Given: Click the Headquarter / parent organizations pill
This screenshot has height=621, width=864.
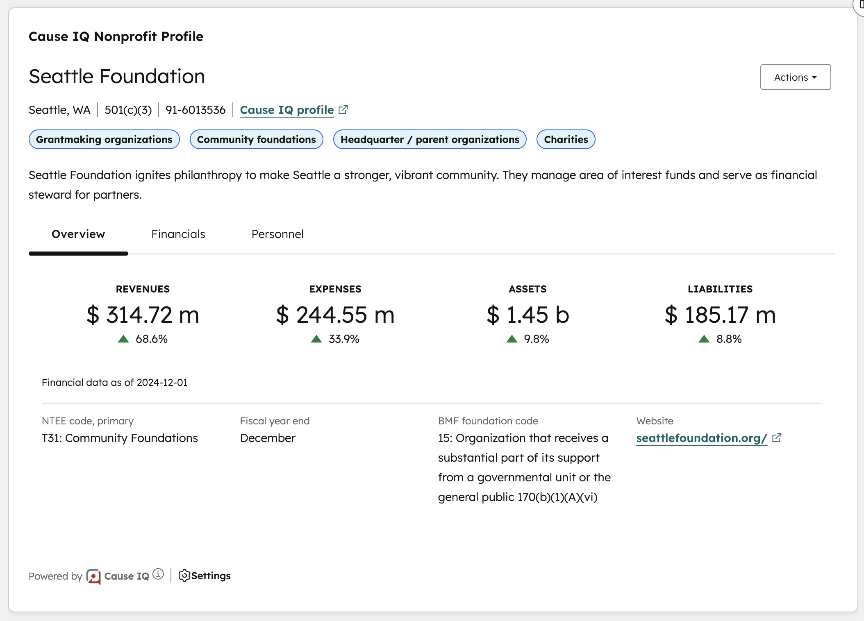Looking at the screenshot, I should (430, 139).
